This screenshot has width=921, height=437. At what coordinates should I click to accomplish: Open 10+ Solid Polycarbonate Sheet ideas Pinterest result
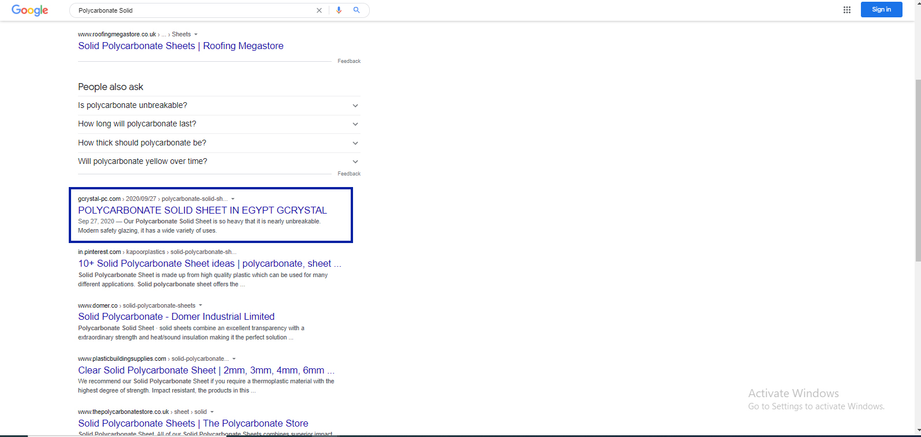tap(210, 263)
